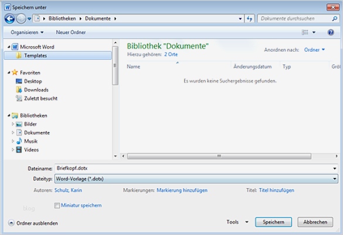Click the magnifier search icon
Viewport: 343px width, 235px height.
point(334,19)
